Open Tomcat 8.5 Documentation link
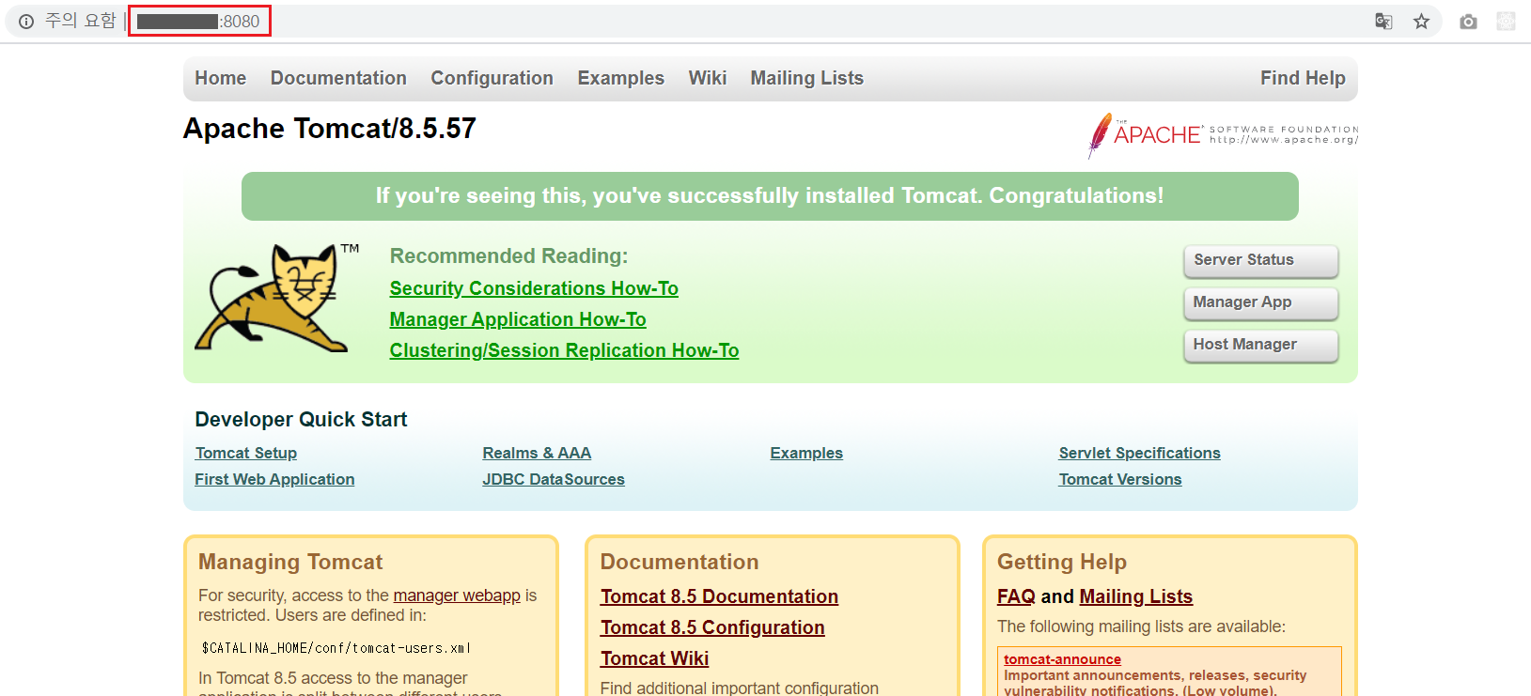1531x696 pixels. [x=719, y=596]
